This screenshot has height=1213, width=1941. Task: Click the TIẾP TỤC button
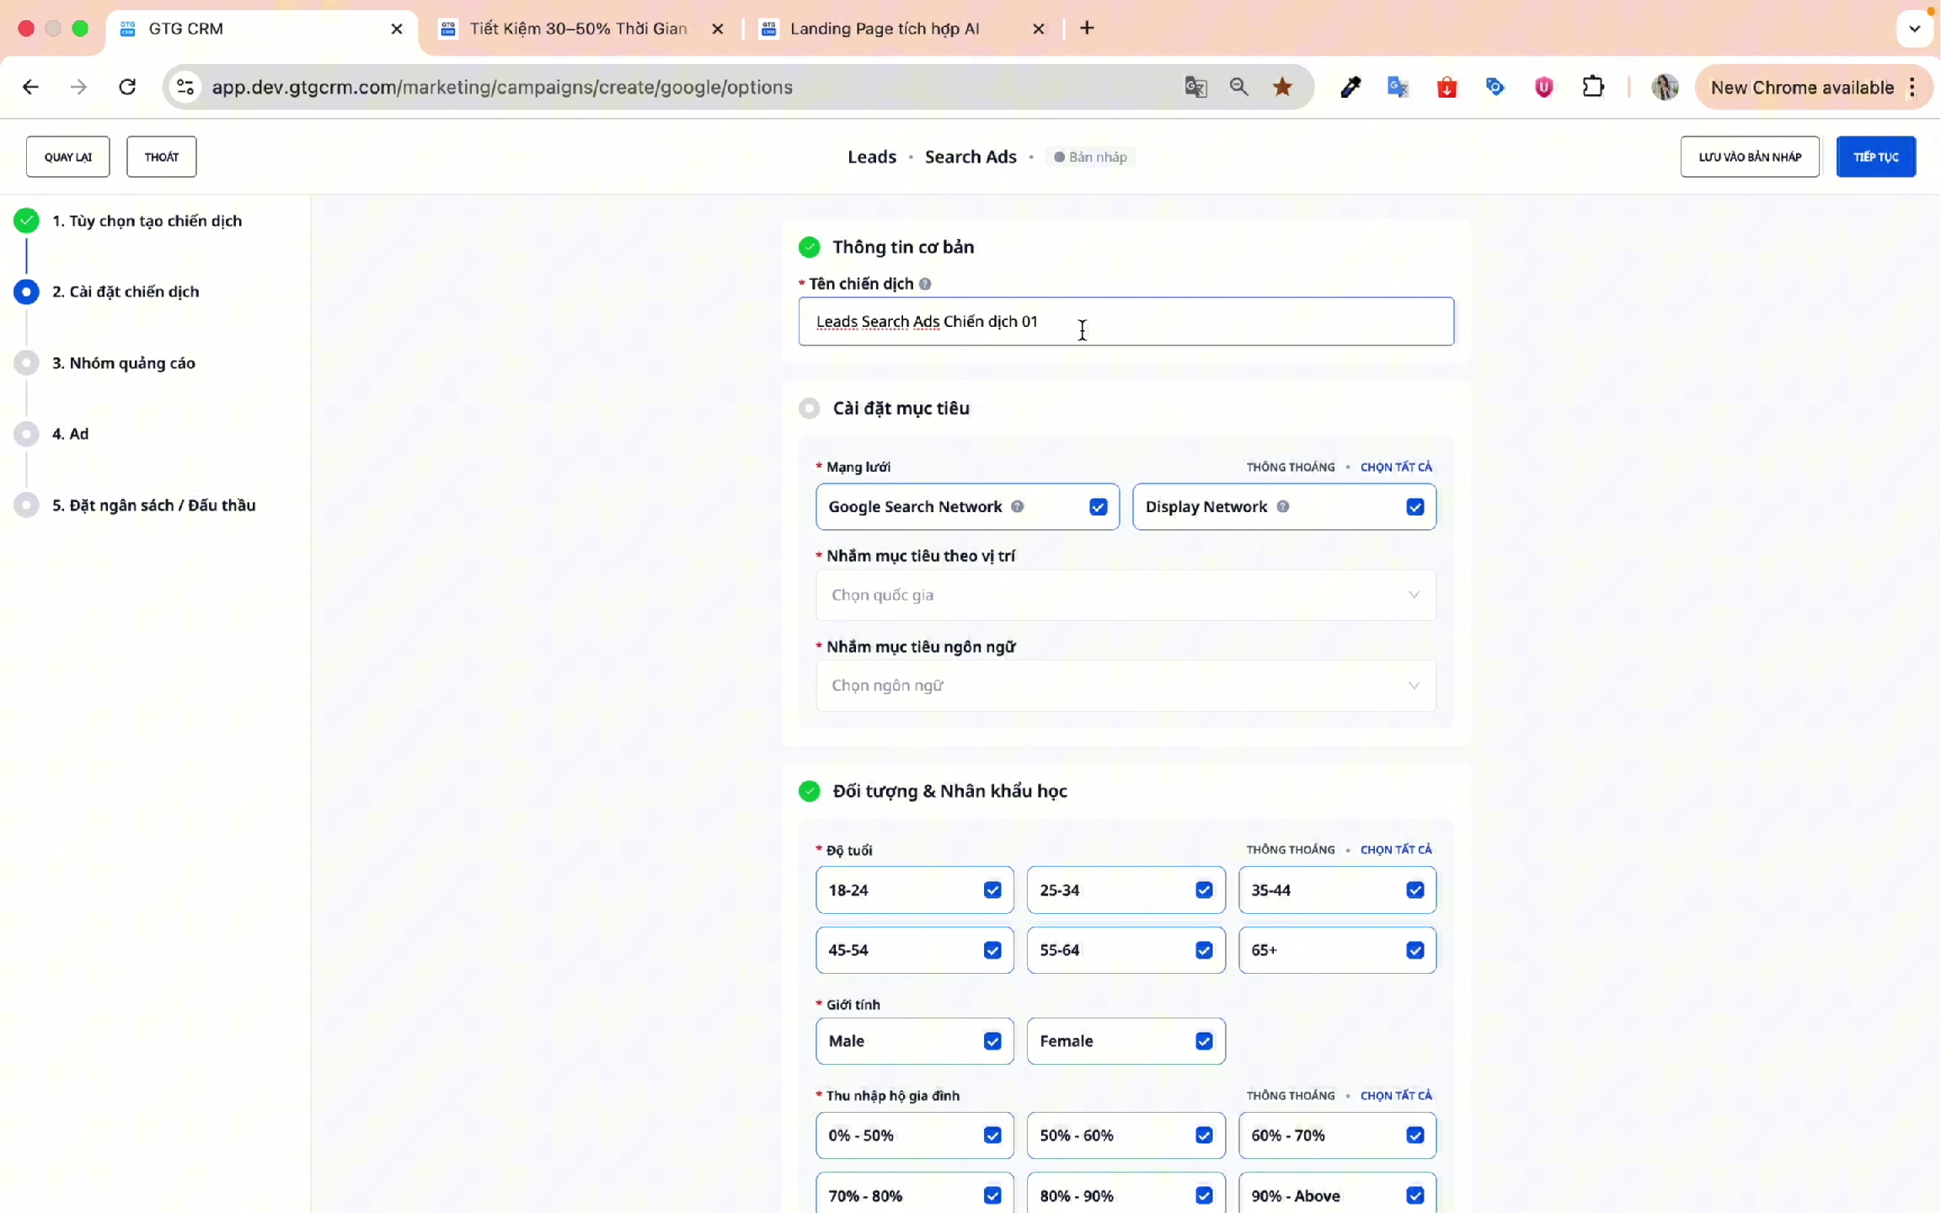pos(1875,157)
